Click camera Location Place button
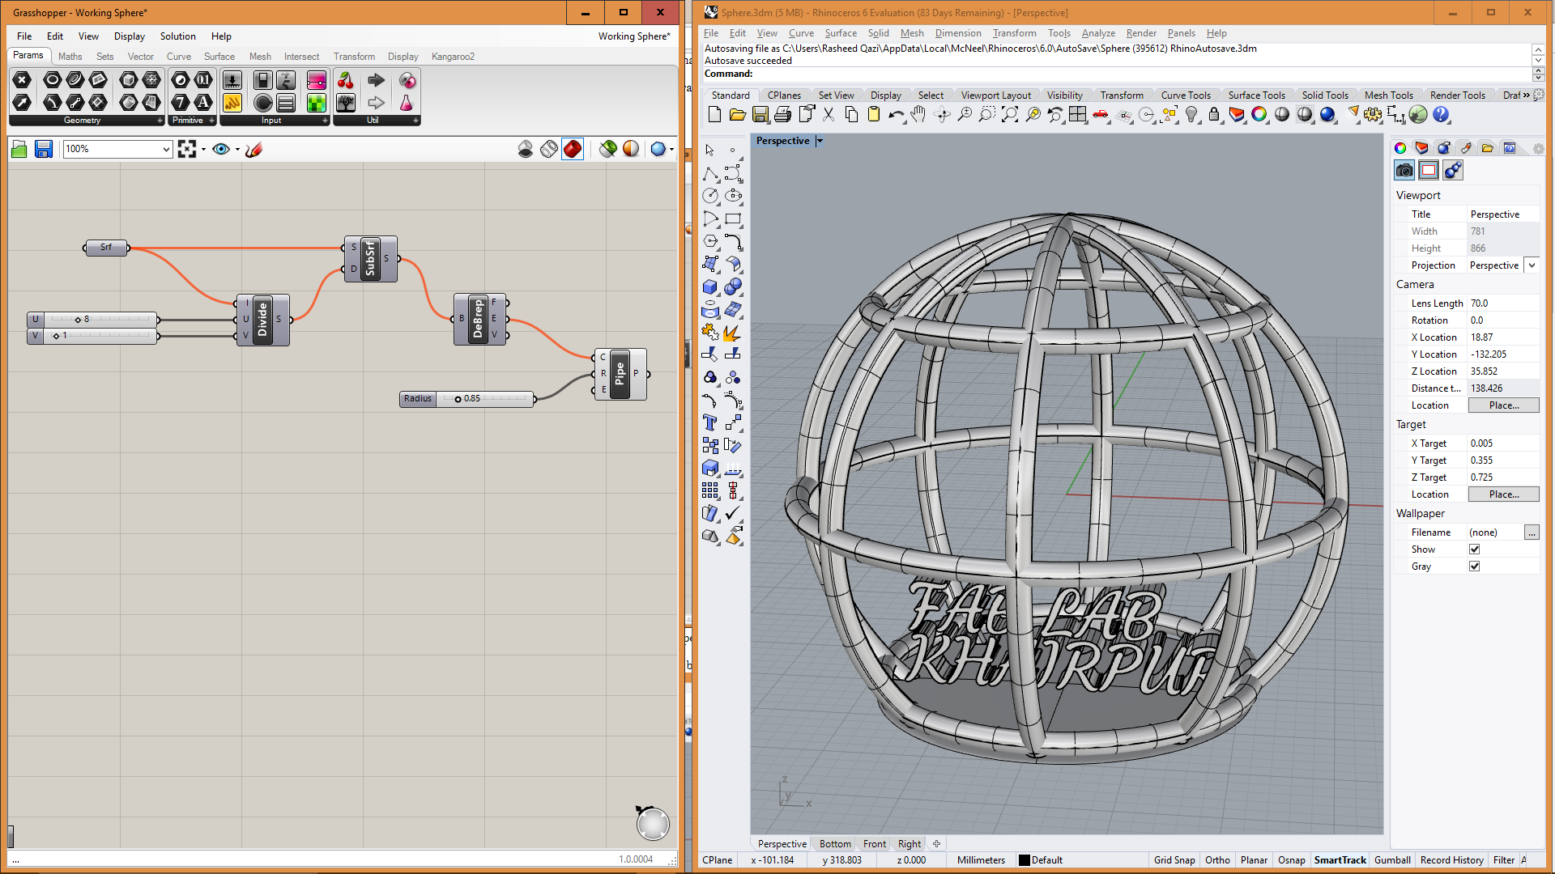1555x874 pixels. (1503, 405)
